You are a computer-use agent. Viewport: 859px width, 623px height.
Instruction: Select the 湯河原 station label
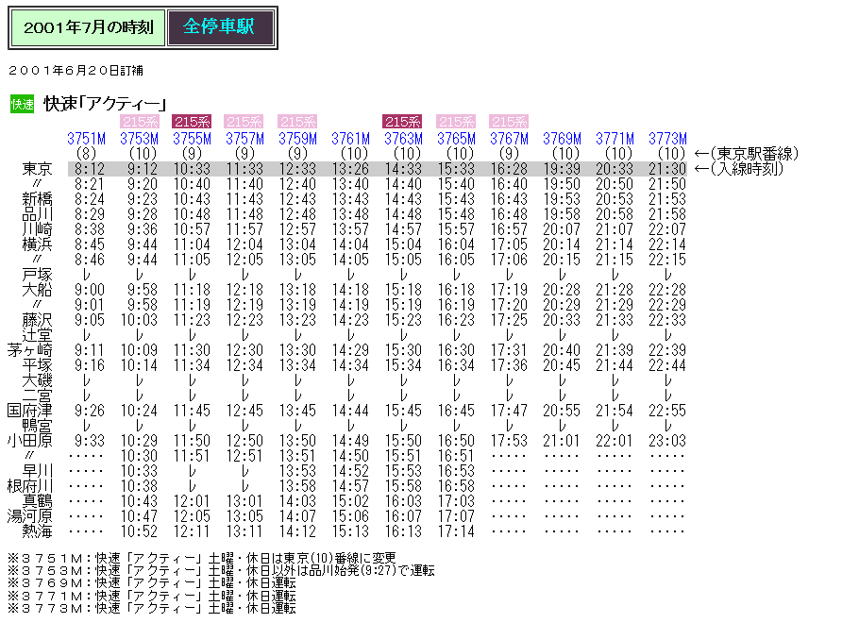point(30,516)
